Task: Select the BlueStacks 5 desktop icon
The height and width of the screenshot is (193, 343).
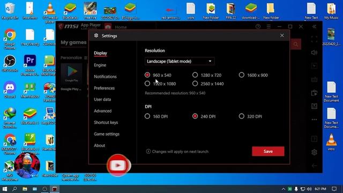Action: [x=30, y=116]
